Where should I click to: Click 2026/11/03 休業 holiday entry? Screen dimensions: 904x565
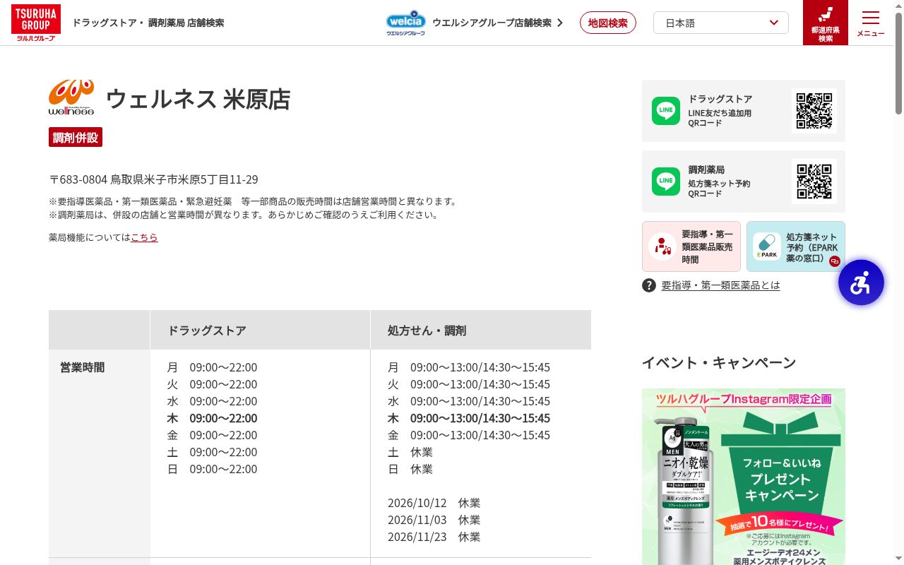tap(434, 520)
